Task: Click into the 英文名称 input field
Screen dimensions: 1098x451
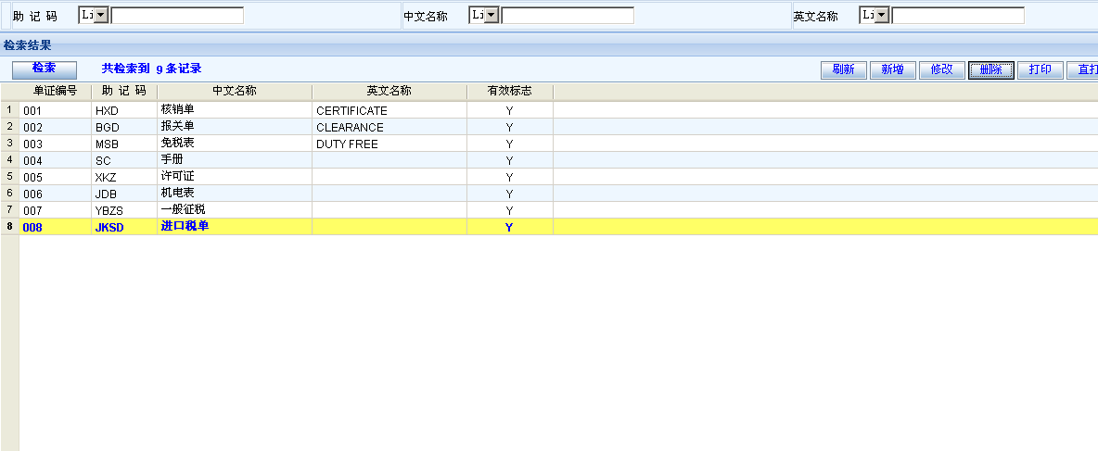Action: click(x=958, y=16)
